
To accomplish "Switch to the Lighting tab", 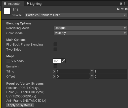I will 34,4.
